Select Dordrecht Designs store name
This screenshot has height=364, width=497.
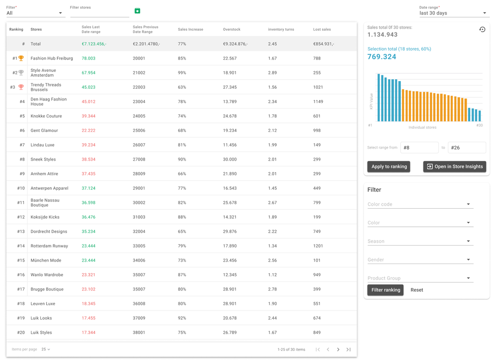click(49, 232)
